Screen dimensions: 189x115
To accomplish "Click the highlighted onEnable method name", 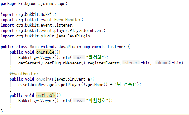I will pos(45,52).
